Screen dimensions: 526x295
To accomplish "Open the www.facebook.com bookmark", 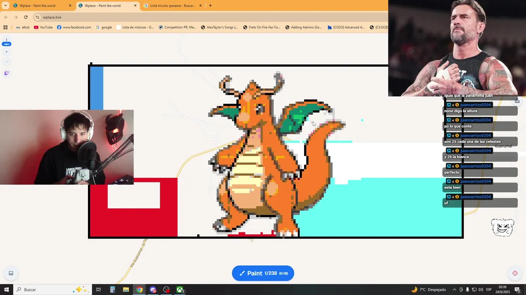I will tap(74, 27).
